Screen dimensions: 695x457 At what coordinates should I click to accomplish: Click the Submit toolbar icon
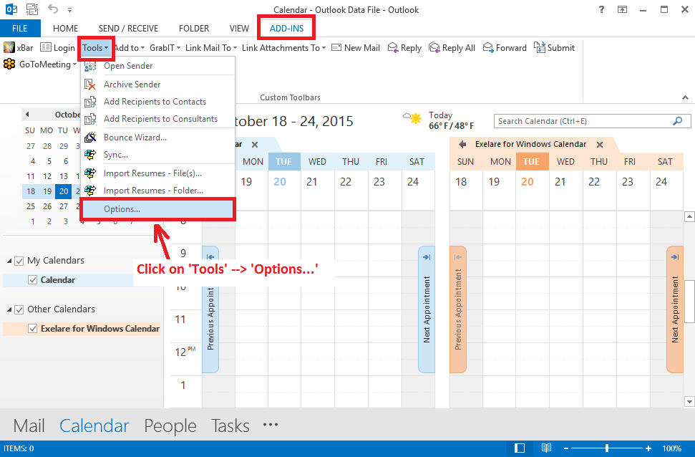click(540, 47)
